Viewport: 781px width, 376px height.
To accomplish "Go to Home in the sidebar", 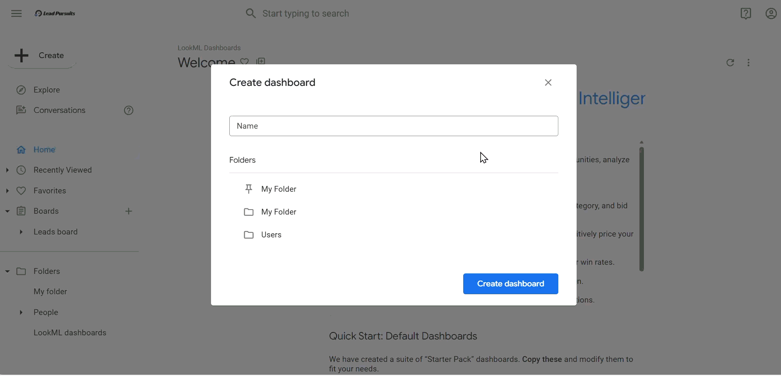I will 45,150.
